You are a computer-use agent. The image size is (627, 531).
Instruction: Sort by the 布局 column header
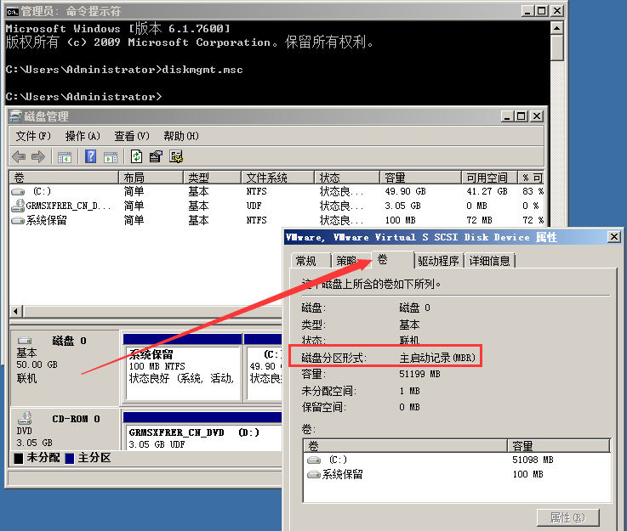tap(151, 178)
